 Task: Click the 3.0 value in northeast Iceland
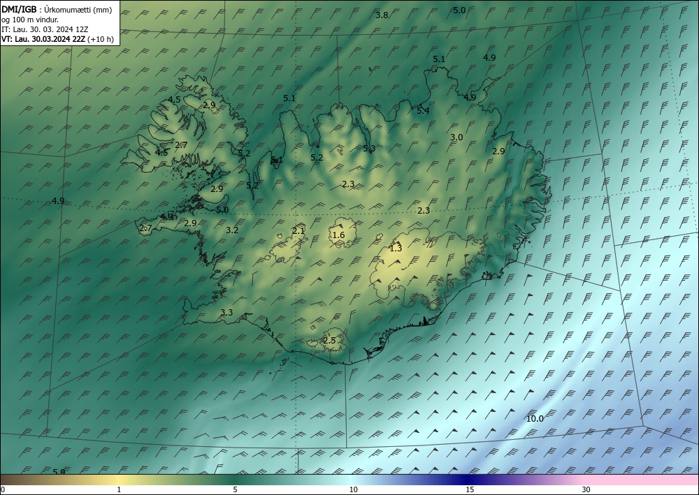click(x=456, y=138)
